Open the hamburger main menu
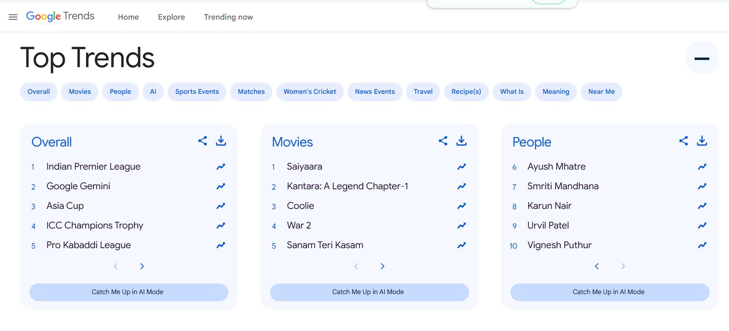 13,17
